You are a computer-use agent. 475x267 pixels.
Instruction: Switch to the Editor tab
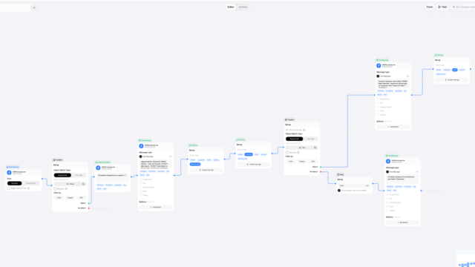coord(231,7)
